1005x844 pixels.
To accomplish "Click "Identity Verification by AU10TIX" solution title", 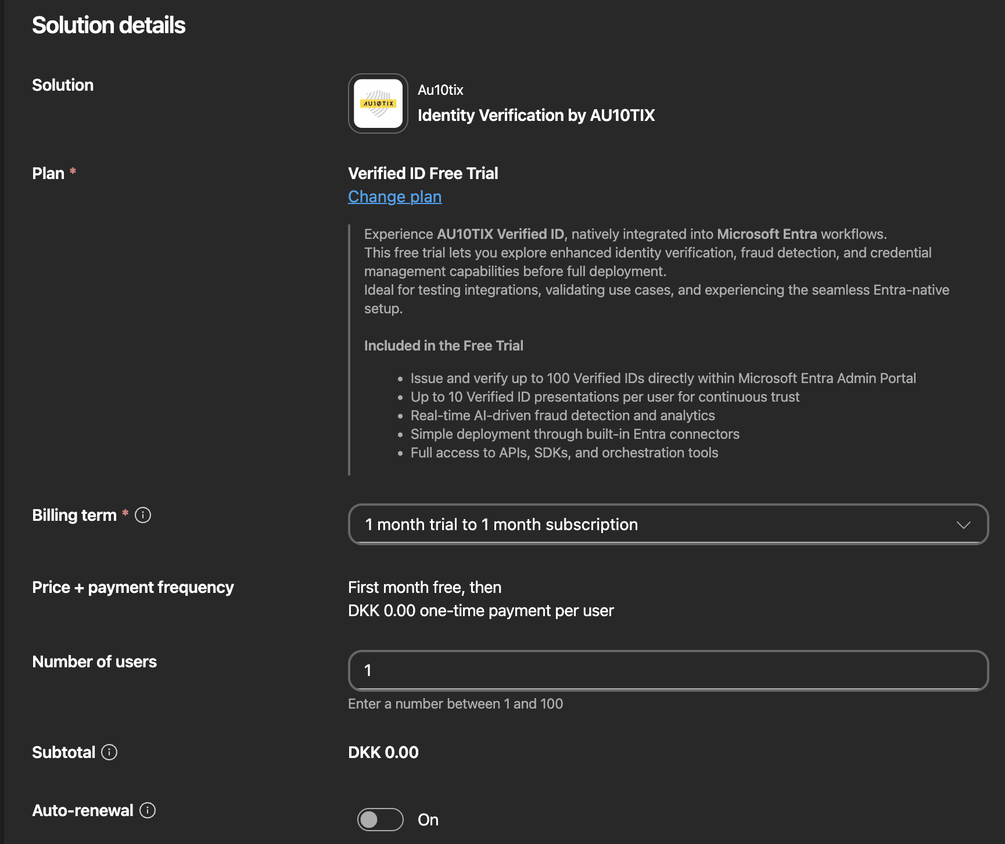I will point(536,115).
